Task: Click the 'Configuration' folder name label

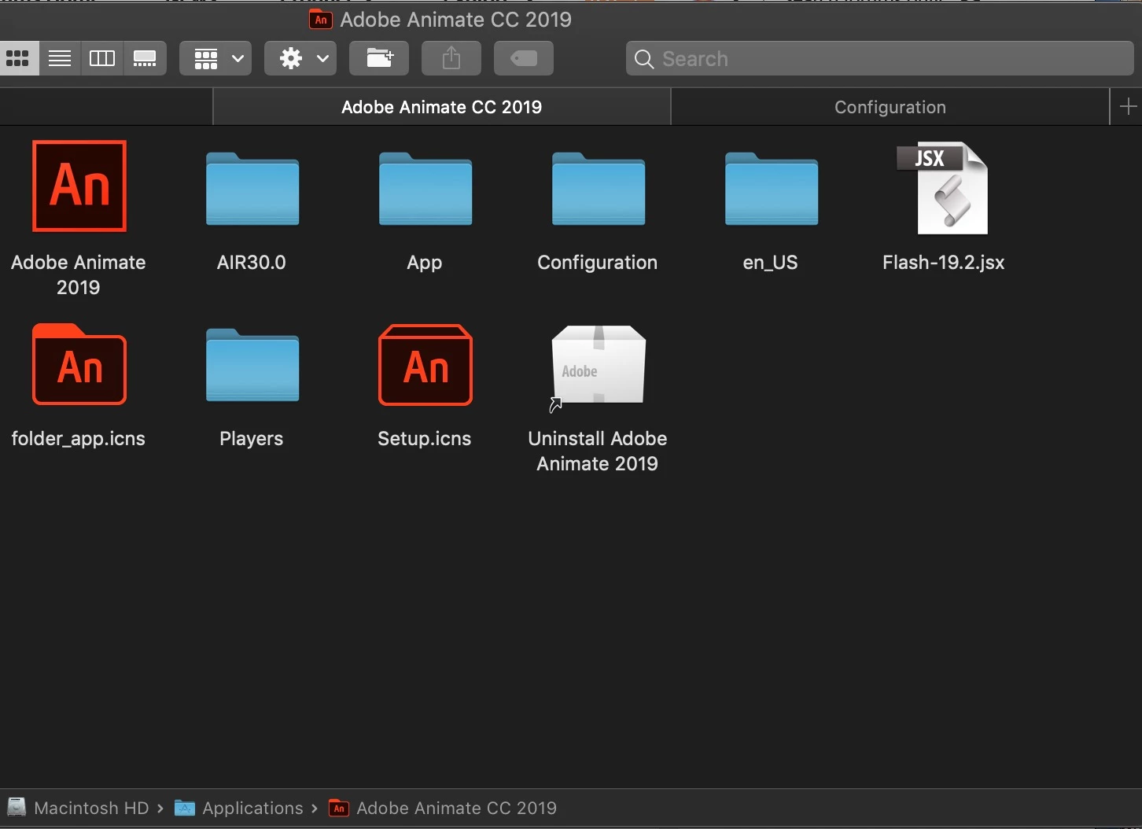Action: pyautogui.click(x=598, y=263)
